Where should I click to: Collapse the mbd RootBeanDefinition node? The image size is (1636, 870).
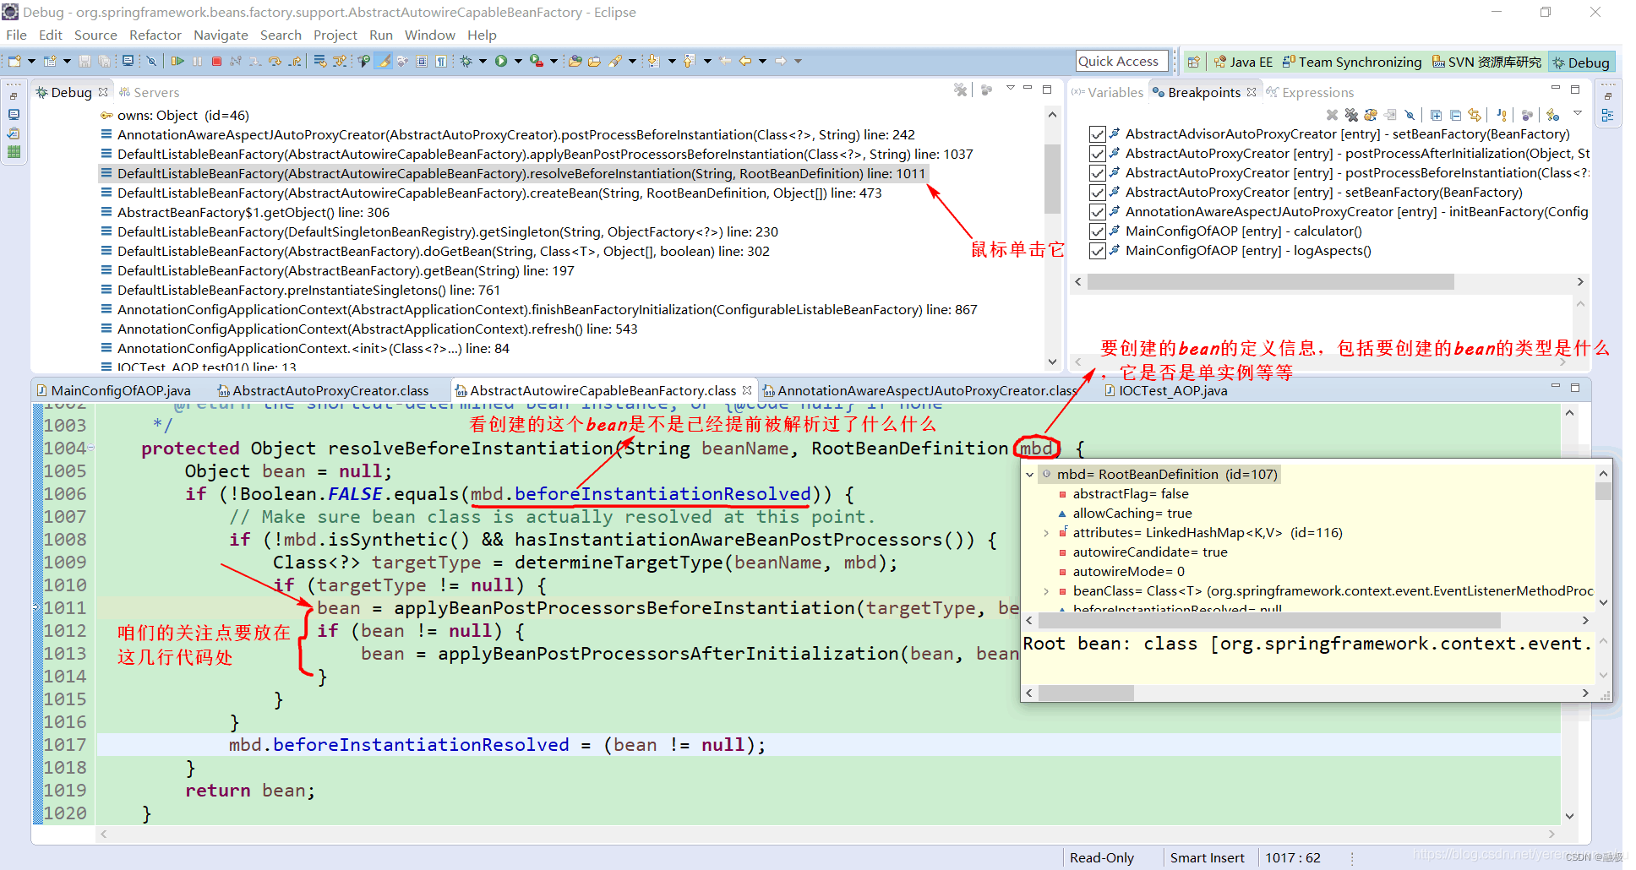1030,475
